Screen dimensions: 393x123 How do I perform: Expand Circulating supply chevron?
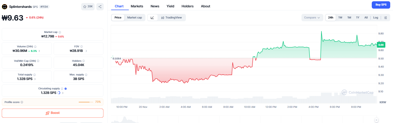pyautogui.click(x=63, y=93)
